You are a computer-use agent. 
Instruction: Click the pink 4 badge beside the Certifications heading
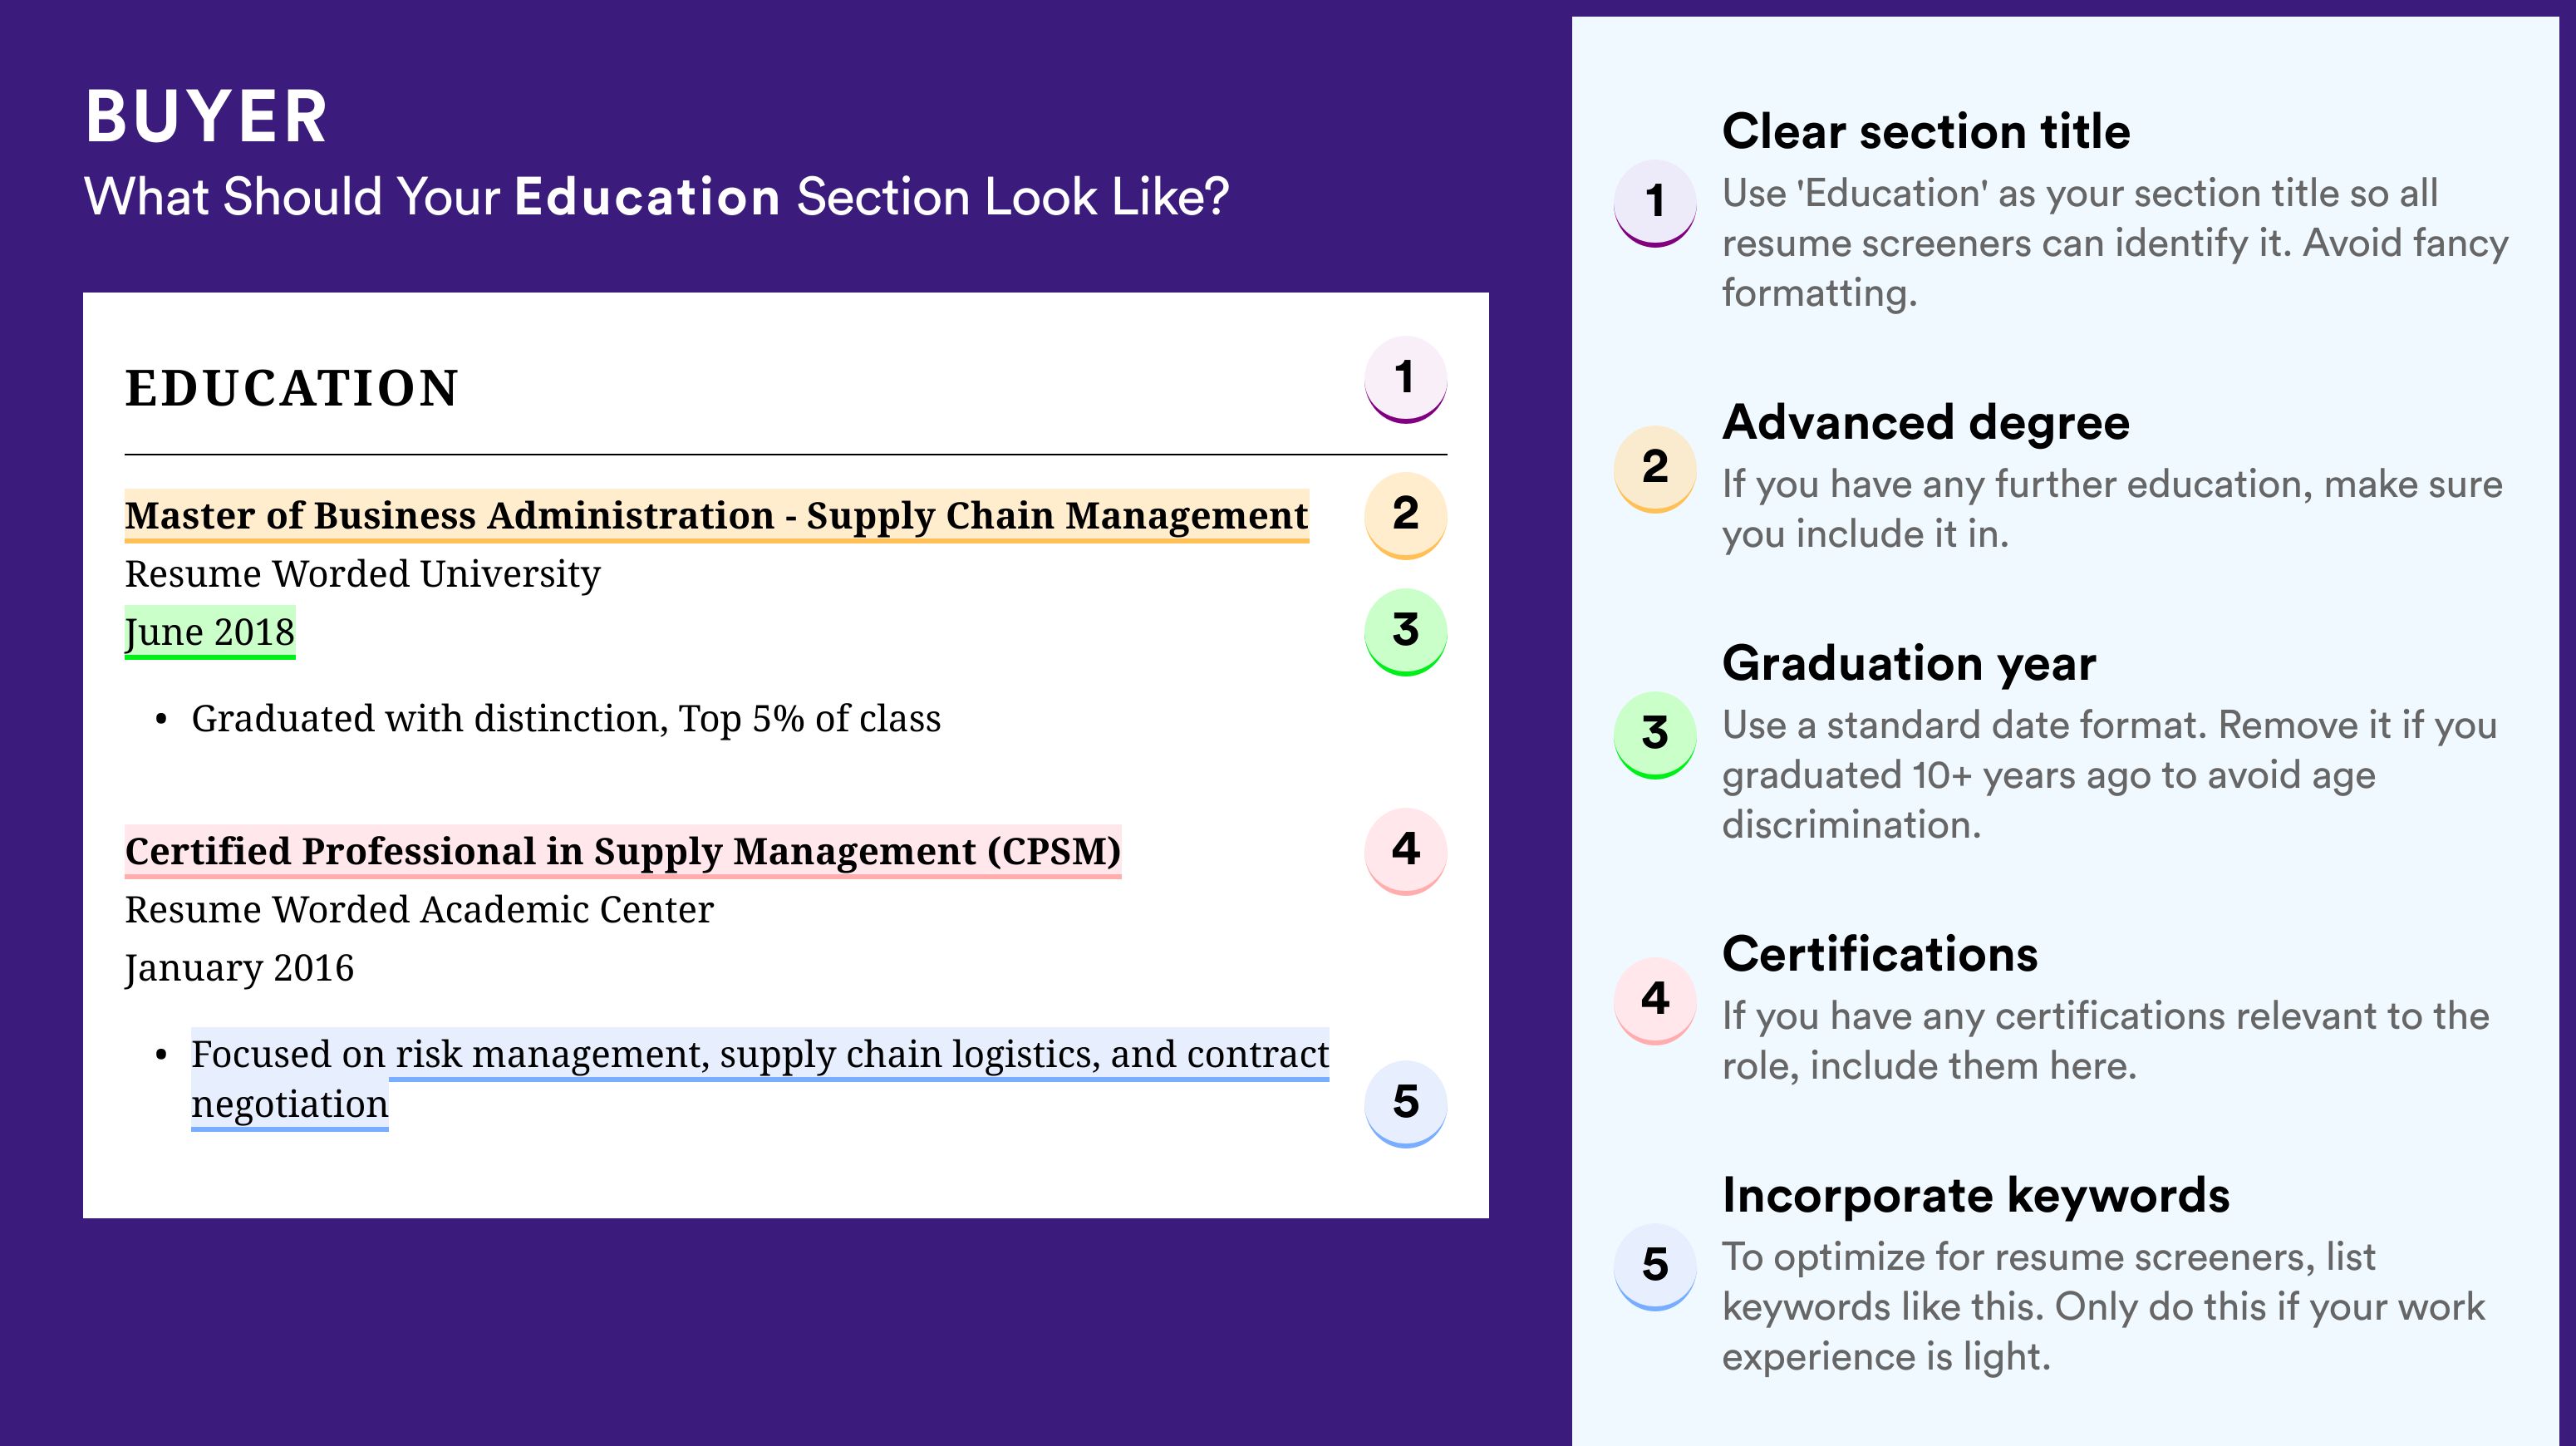tap(1655, 1000)
